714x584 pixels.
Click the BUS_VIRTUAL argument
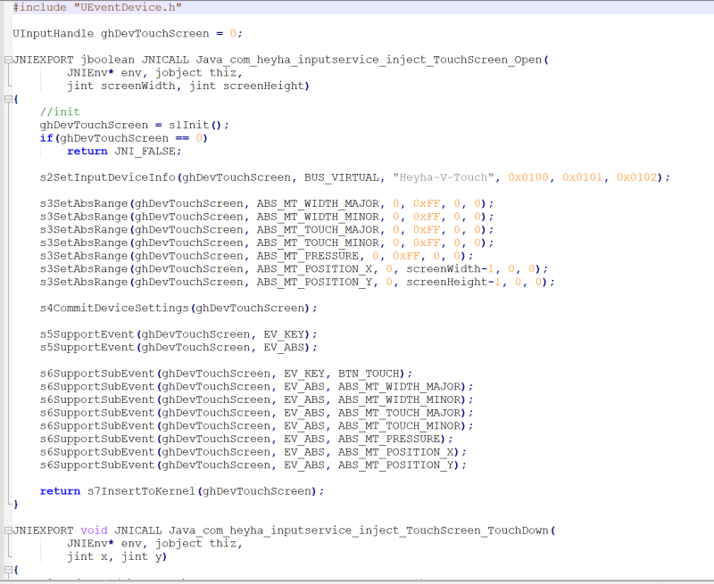[x=342, y=177]
